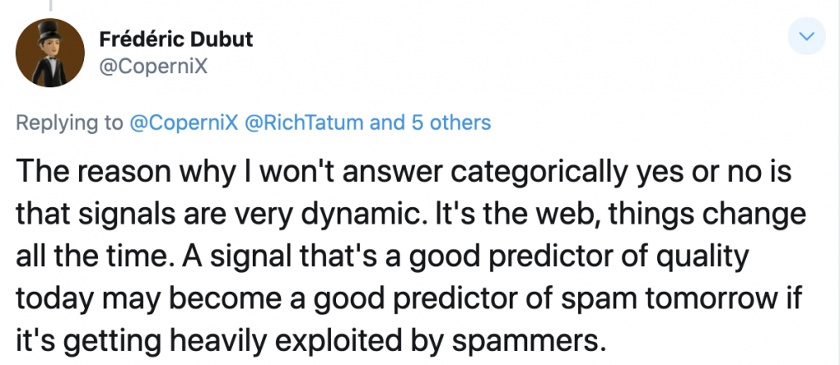
Task: Select tweet line beginning "The reason why"
Action: pos(403,172)
